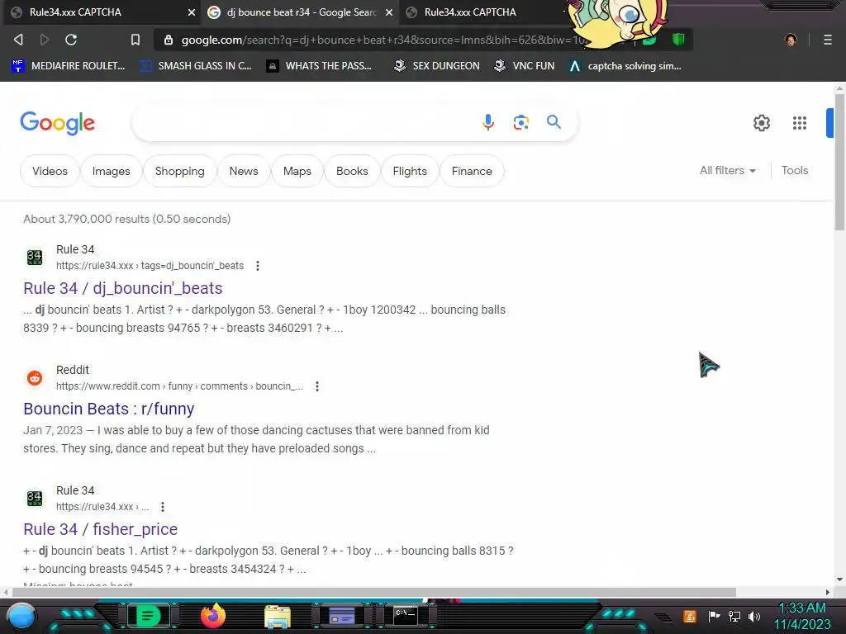Close the first Rule34.xxx CAPTCHA tab
The width and height of the screenshot is (846, 634).
pyautogui.click(x=192, y=12)
